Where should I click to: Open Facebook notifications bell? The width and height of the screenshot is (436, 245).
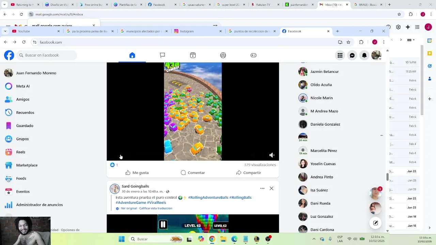[364, 55]
